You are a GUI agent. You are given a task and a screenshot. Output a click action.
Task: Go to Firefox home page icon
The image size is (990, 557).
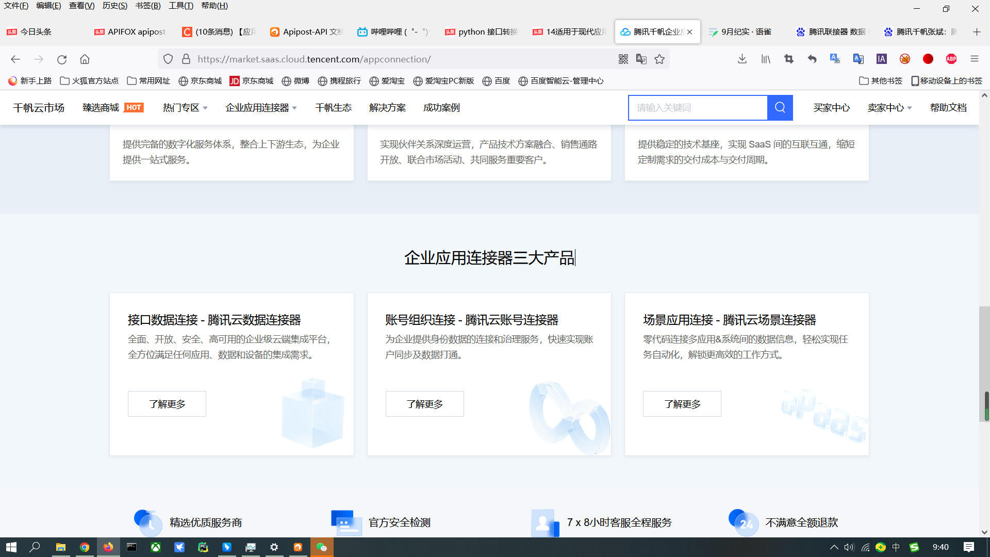tap(85, 59)
